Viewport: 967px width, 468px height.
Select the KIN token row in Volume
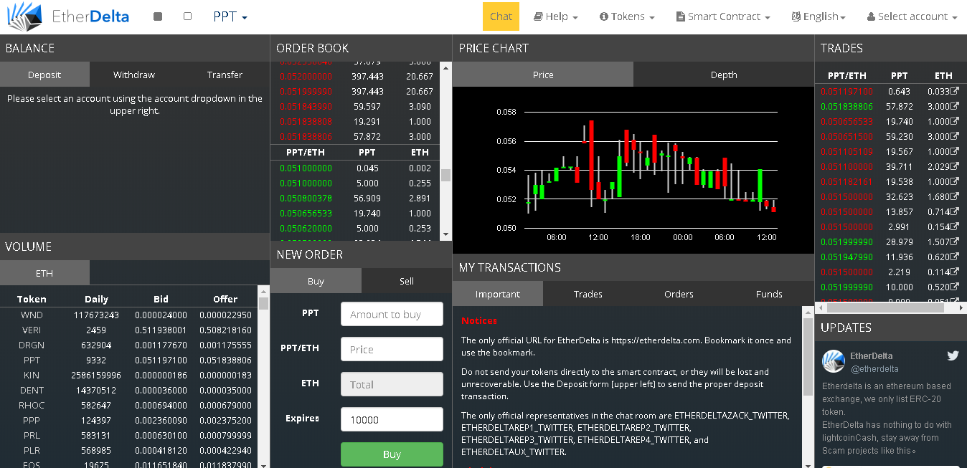128,375
